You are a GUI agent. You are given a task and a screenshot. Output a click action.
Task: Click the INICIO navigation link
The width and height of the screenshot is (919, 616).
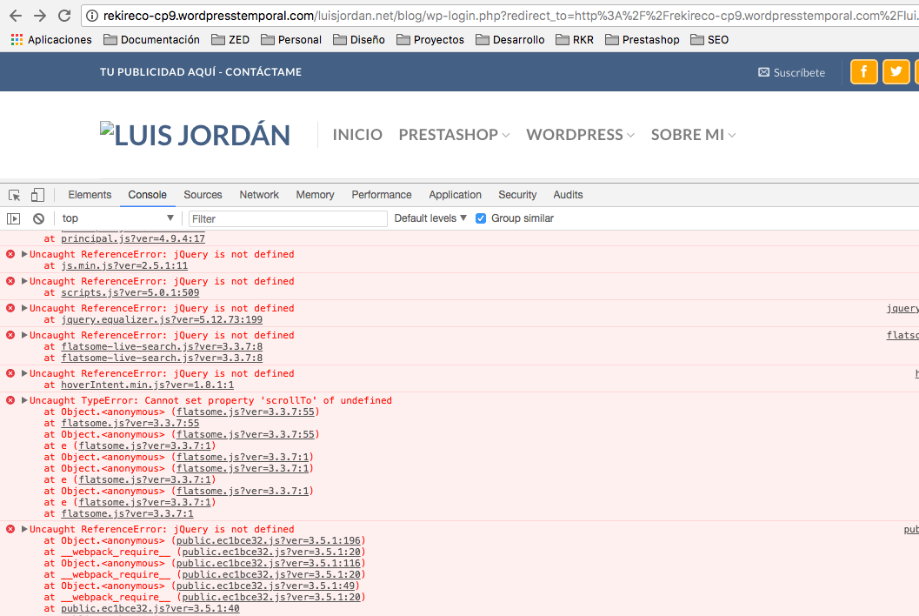[357, 134]
